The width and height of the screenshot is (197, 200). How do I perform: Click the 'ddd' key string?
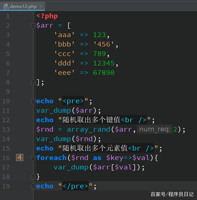click(64, 63)
